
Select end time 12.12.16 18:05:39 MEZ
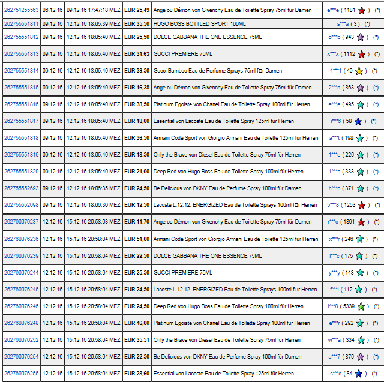coord(94,24)
